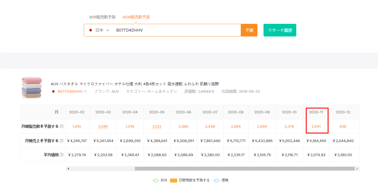Click revenue cell ¥7,861,440
This screenshot has height=184, width=378.
point(210,141)
